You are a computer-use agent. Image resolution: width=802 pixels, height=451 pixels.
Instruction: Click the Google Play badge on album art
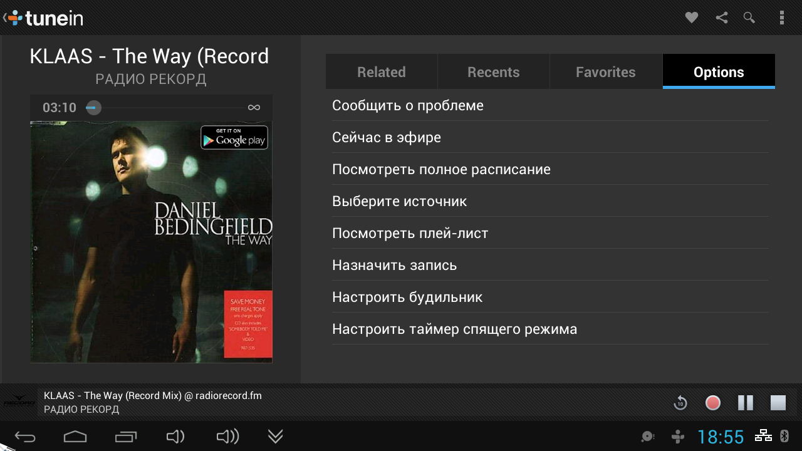click(x=234, y=138)
